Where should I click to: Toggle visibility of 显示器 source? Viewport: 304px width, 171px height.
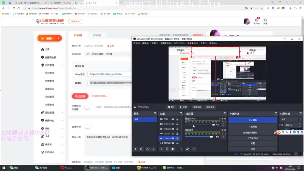(173, 143)
